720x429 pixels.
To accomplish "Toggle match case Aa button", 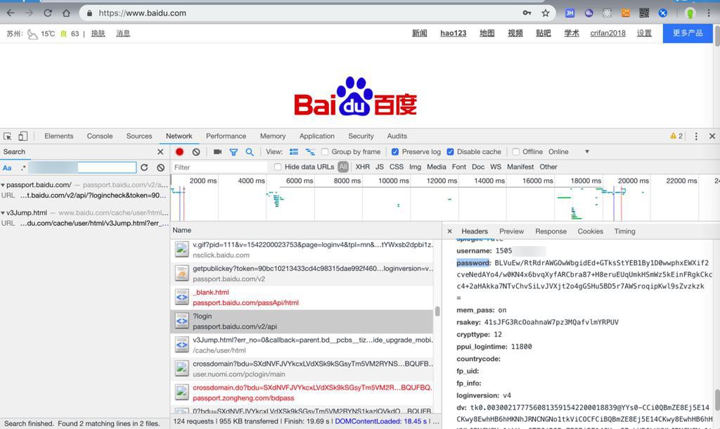I will [x=7, y=167].
